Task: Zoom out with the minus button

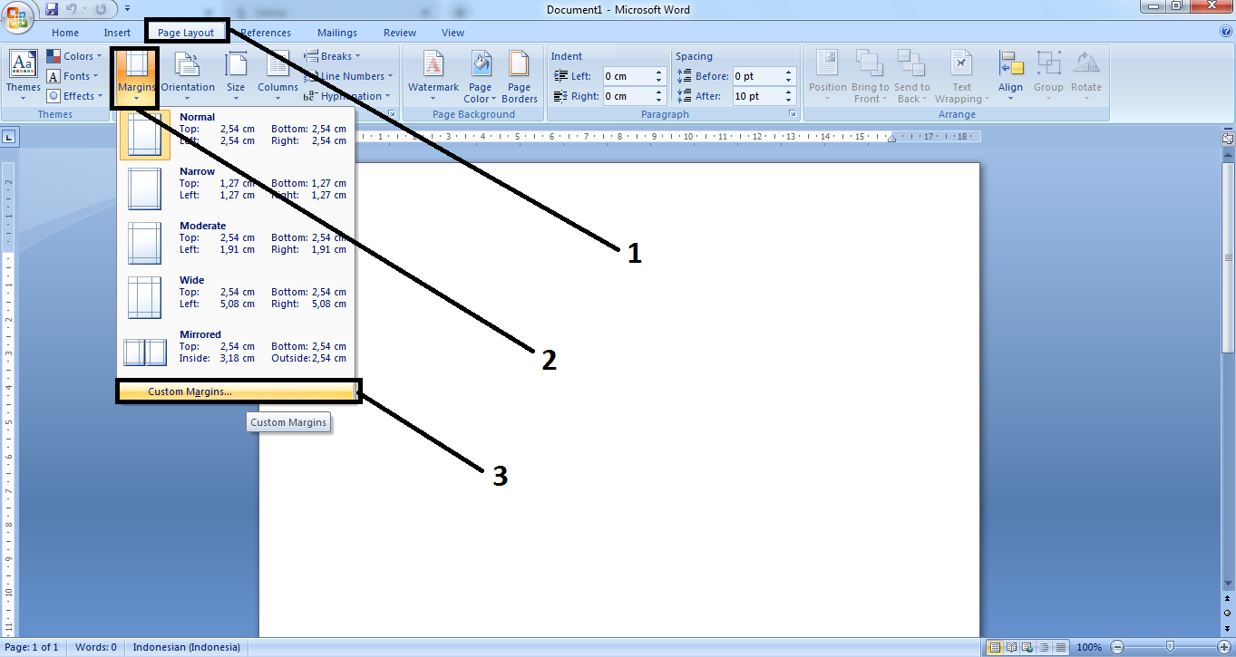Action: [x=1117, y=647]
